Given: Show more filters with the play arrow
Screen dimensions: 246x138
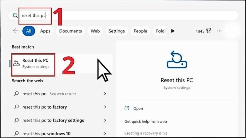Looking at the screenshot, I should (173, 31).
